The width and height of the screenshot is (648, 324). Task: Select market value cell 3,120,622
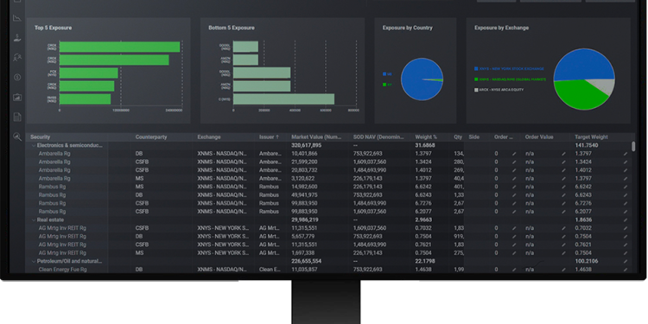click(303, 179)
